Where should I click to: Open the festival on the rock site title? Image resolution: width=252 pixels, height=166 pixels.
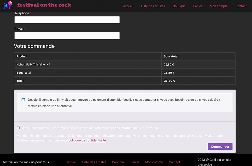click(44, 5)
